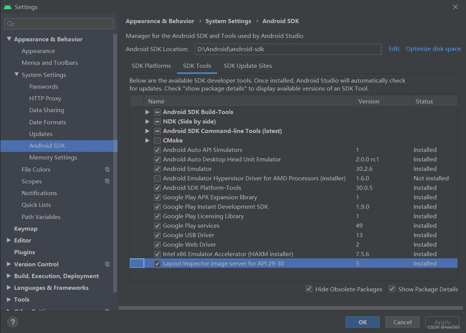The width and height of the screenshot is (466, 333).
Task: Toggle Show Package Details checkbox
Action: click(392, 289)
